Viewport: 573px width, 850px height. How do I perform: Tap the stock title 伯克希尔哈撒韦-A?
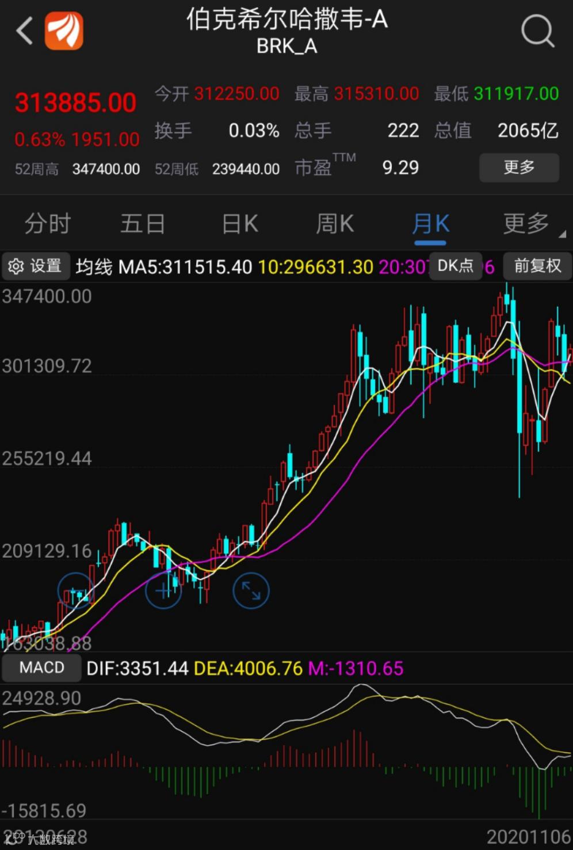point(286,20)
